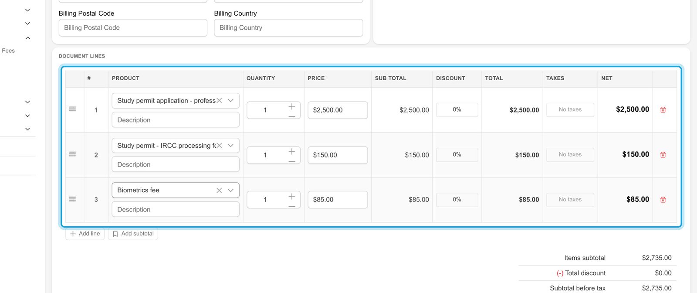
Task: Decrease quantity for the $150.00 line
Action: point(292,161)
